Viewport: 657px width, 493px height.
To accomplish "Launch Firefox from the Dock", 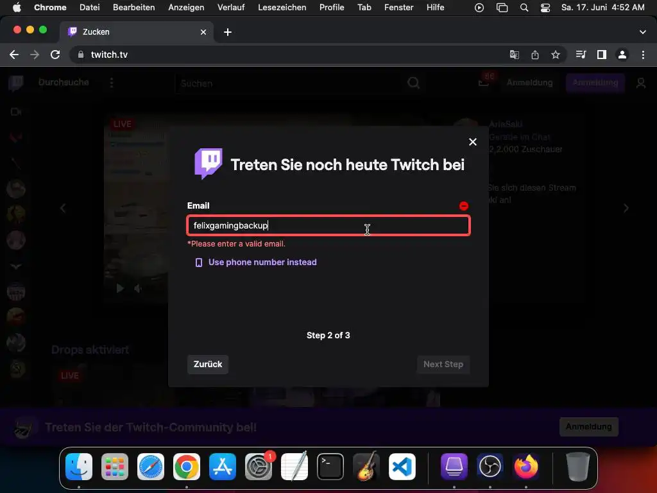I will (x=526, y=467).
